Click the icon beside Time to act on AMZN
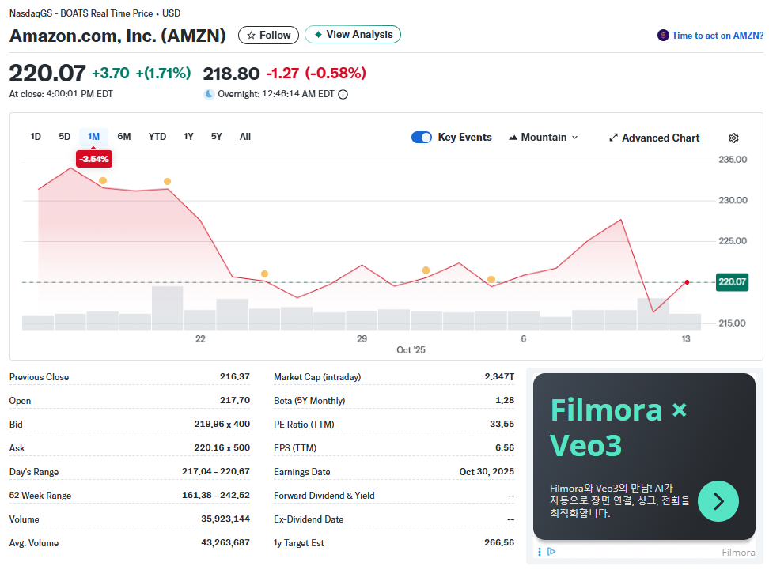The width and height of the screenshot is (769, 570). click(x=663, y=36)
